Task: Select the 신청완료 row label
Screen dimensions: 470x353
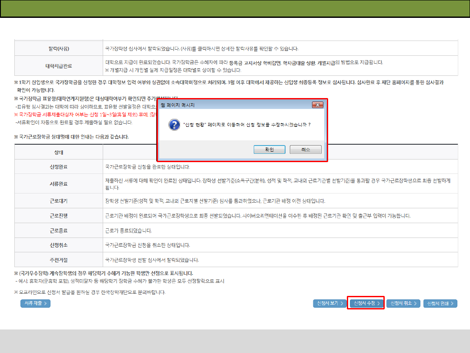Action: [59, 167]
